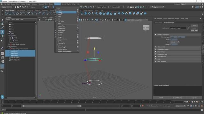Viewport: 204px width, 114px height.
Task: Click the Maya home icon in menu bar
Action: (x=2, y=4)
